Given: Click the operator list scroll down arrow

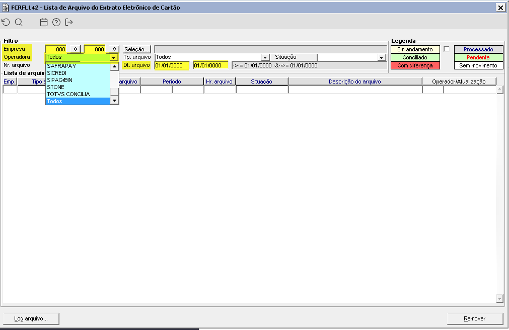Looking at the screenshot, I should pyautogui.click(x=114, y=101).
